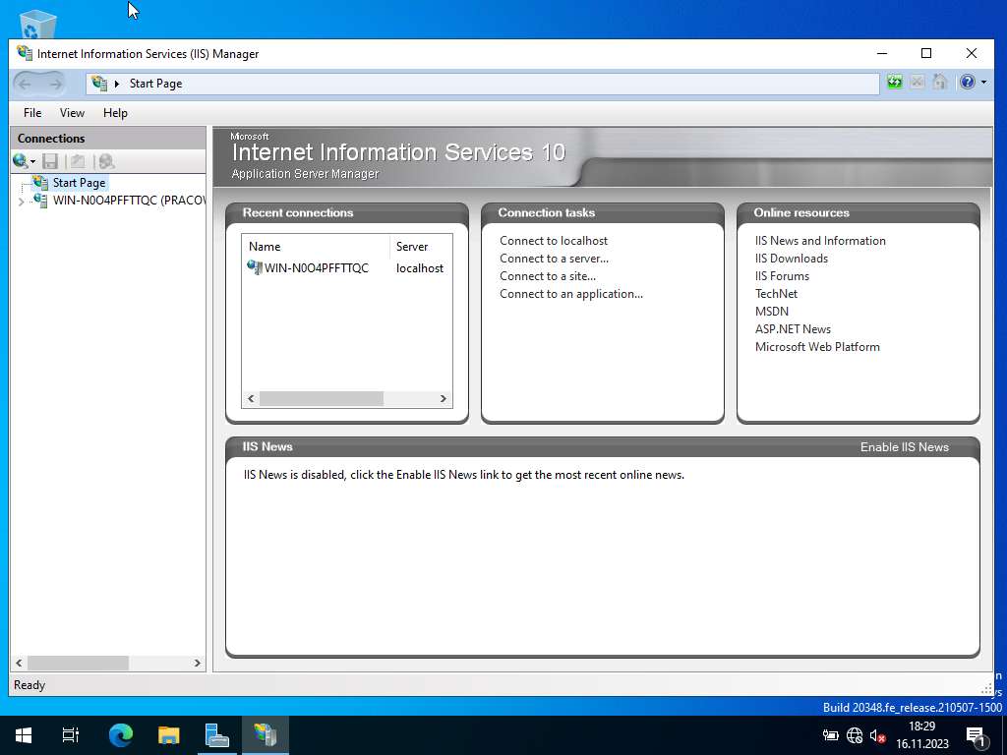The height and width of the screenshot is (755, 1007).
Task: Launch Microsoft Edge from taskbar
Action: tap(121, 735)
